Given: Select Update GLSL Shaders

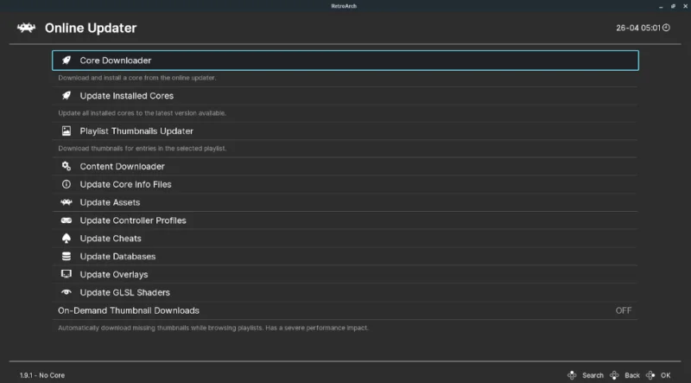Looking at the screenshot, I should (345, 292).
